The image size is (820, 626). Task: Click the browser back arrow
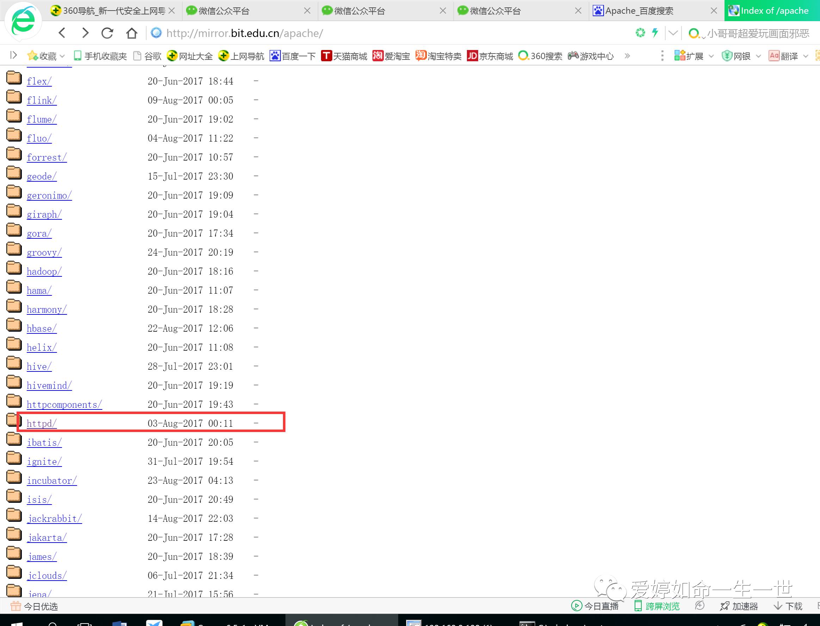tap(62, 33)
